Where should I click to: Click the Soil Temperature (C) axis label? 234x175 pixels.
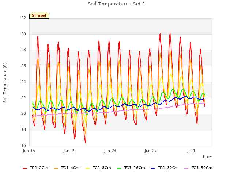pyautogui.click(x=5, y=83)
